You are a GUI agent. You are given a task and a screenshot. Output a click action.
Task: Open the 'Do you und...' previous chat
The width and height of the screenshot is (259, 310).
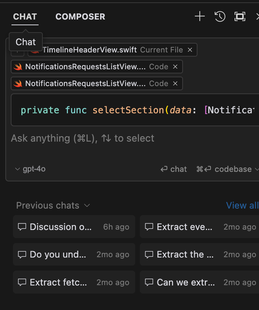(74, 255)
